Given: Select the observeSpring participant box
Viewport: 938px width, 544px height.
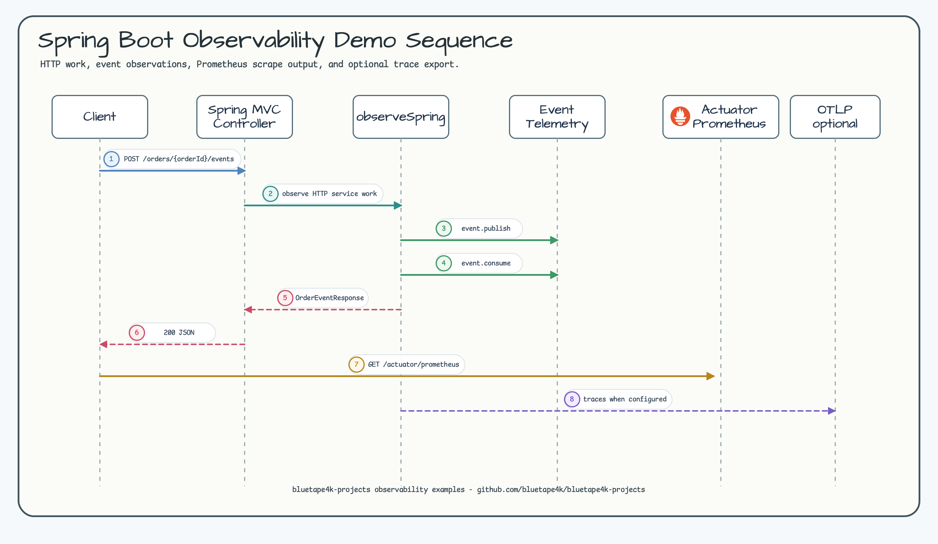Looking at the screenshot, I should click(x=401, y=117).
